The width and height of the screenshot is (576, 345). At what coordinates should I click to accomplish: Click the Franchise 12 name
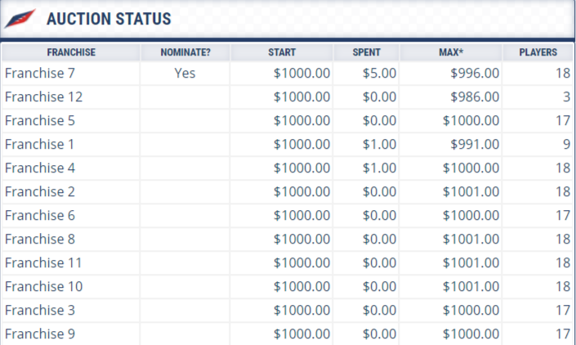click(x=44, y=96)
